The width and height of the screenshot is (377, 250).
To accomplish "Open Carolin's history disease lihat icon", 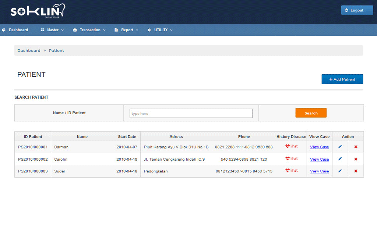I will click(x=291, y=159).
